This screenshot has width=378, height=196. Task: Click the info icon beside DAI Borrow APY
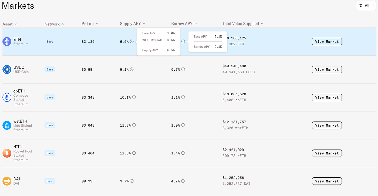pos(183,181)
